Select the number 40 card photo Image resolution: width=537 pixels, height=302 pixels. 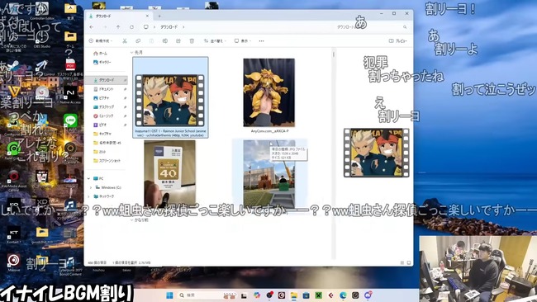point(170,174)
